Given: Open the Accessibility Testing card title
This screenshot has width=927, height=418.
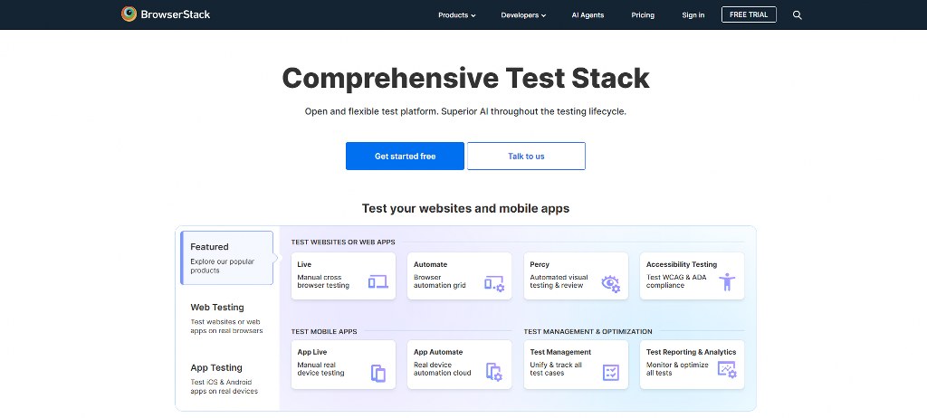Looking at the screenshot, I should (x=681, y=264).
